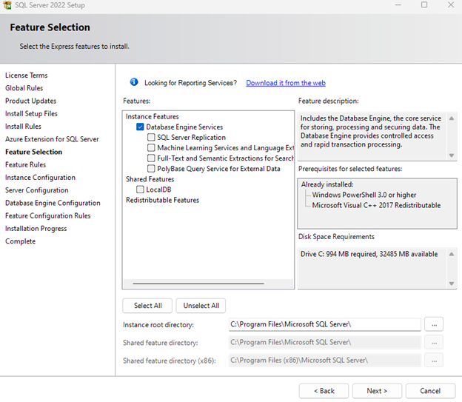Select Installation Progress step

[36, 229]
